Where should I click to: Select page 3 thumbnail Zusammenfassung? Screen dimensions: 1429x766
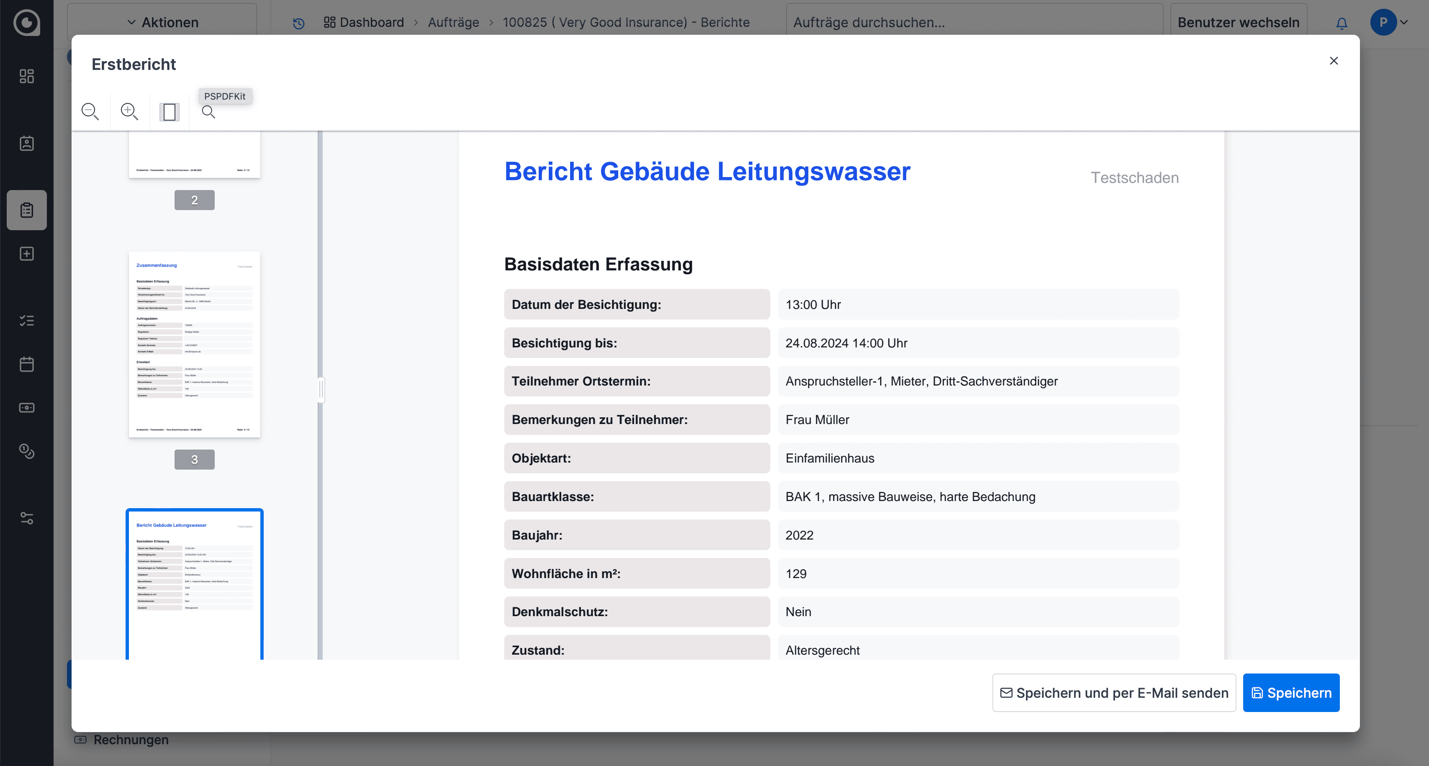[x=194, y=344]
